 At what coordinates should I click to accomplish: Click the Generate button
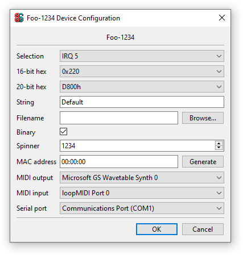203,162
